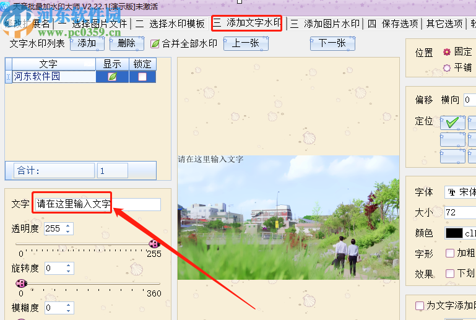Screen dimensions: 476x320
Task: Open the 添加图片水印 tab
Action: (325, 24)
